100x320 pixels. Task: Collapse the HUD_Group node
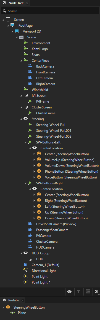point(21,253)
